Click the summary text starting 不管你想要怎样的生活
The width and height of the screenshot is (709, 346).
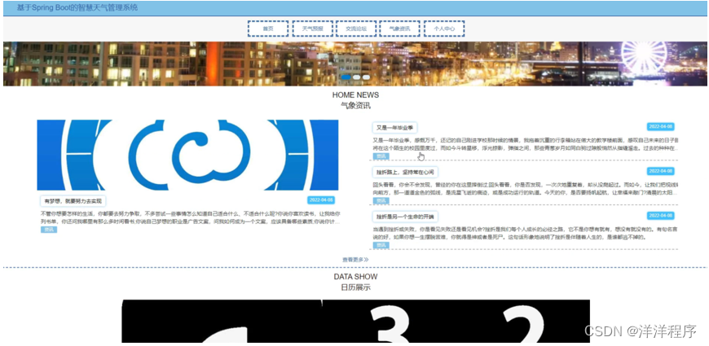[191, 217]
